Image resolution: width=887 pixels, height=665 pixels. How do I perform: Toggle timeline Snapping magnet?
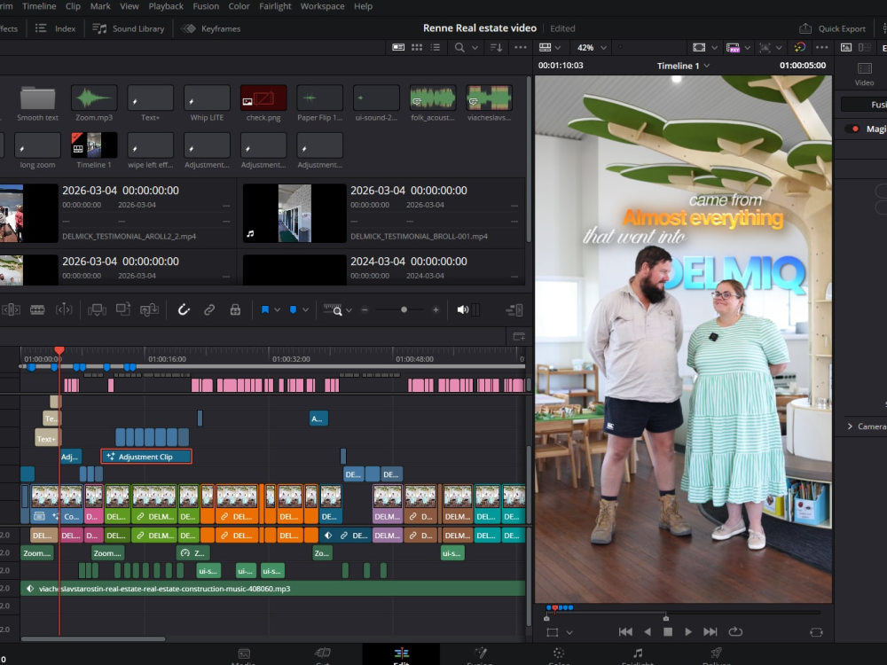[x=184, y=309]
